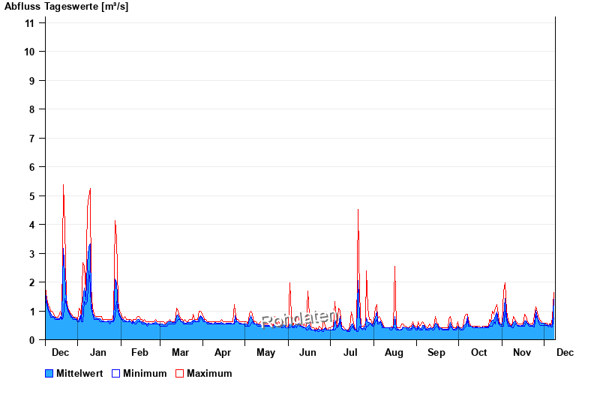Click the Jul month label

click(350, 352)
